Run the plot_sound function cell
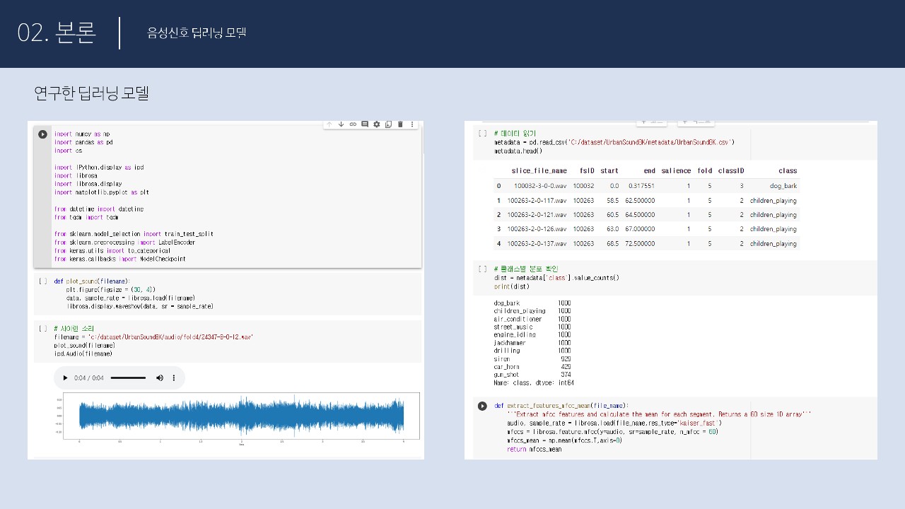The width and height of the screenshot is (905, 509). [43, 281]
